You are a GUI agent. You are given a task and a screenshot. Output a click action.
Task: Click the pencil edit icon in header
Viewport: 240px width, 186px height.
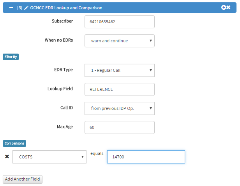[26, 8]
